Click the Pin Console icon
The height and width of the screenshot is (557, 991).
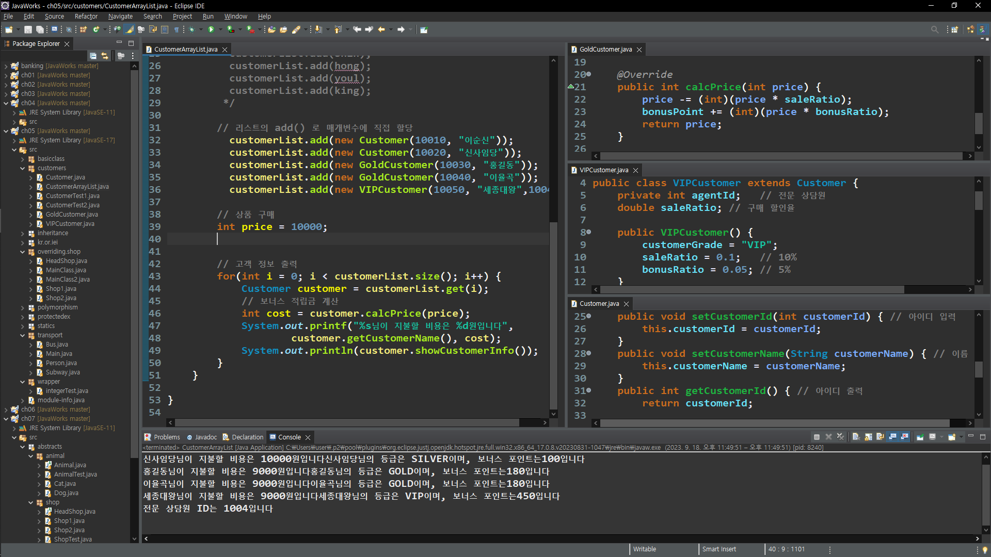920,437
